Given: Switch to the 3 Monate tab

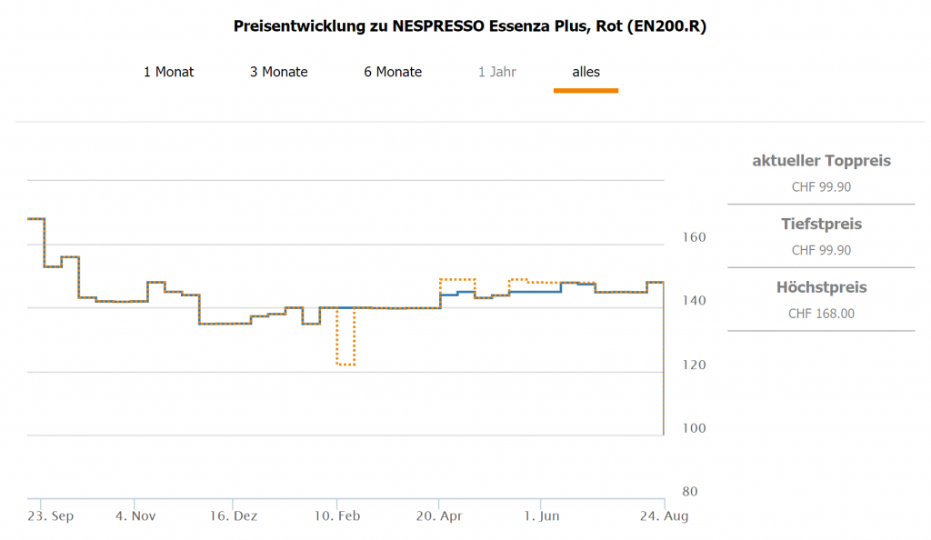Looking at the screenshot, I should [x=279, y=72].
